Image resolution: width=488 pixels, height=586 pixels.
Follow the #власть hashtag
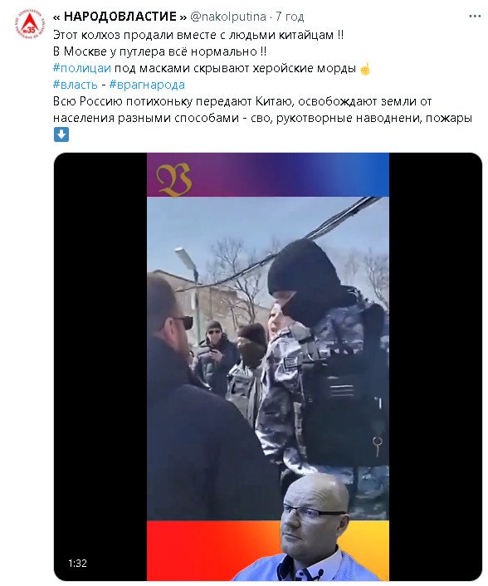(75, 85)
